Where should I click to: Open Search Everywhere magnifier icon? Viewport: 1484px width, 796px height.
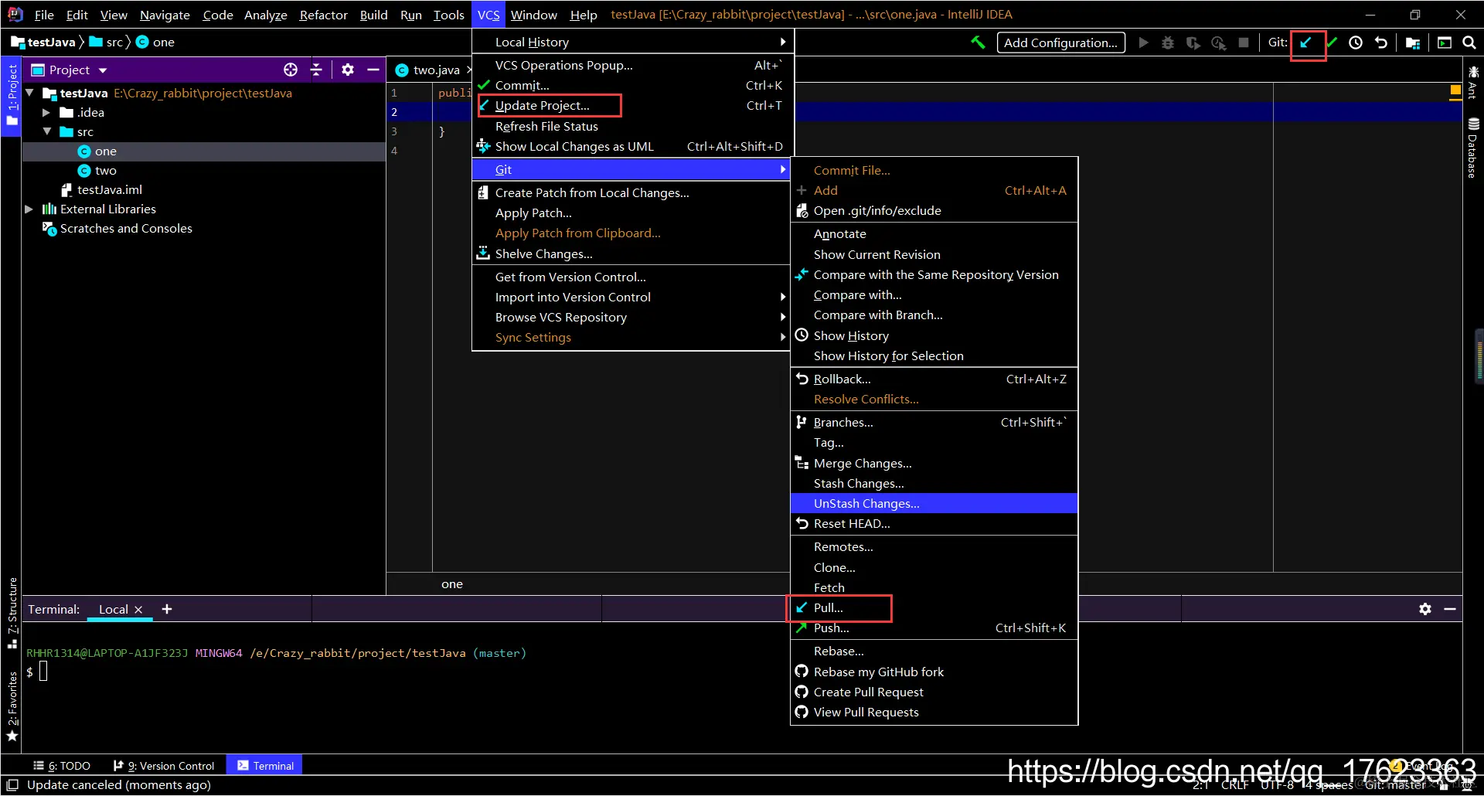1469,43
